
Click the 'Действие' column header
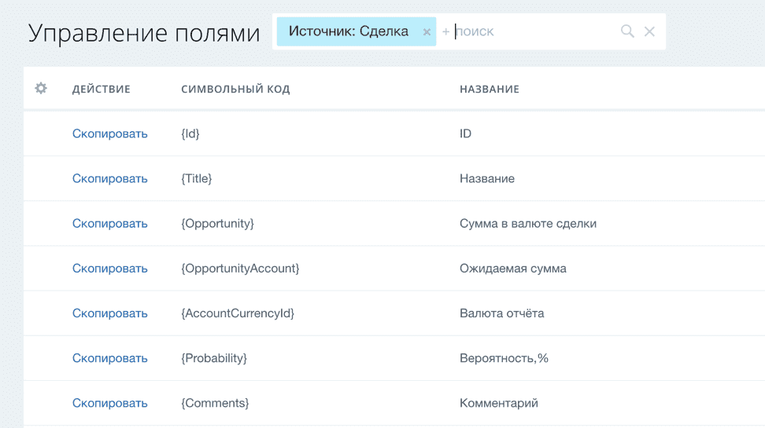pos(101,90)
